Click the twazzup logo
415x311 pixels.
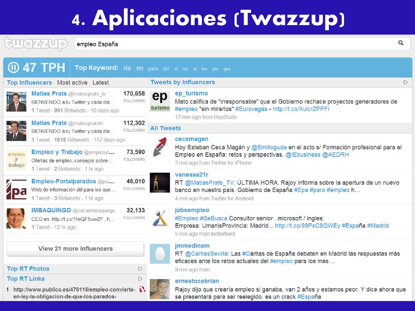[x=36, y=44]
